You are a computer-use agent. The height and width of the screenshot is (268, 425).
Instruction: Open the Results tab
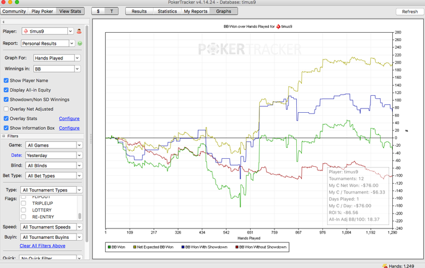click(139, 11)
